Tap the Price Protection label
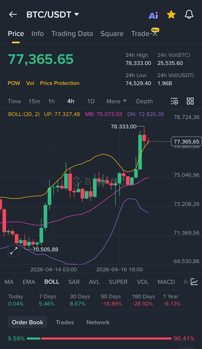 click(x=60, y=83)
